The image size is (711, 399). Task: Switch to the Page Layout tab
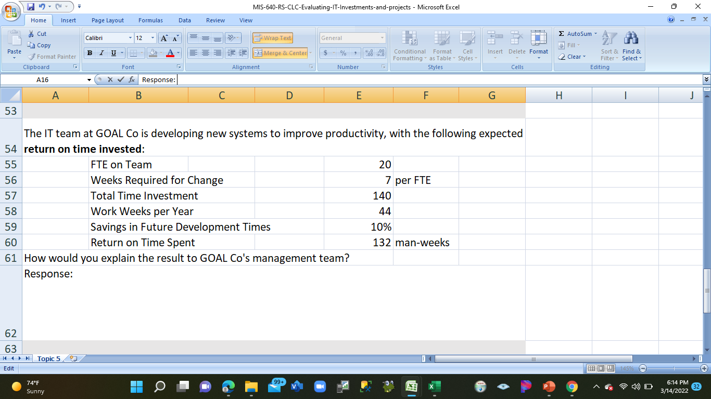(x=108, y=20)
